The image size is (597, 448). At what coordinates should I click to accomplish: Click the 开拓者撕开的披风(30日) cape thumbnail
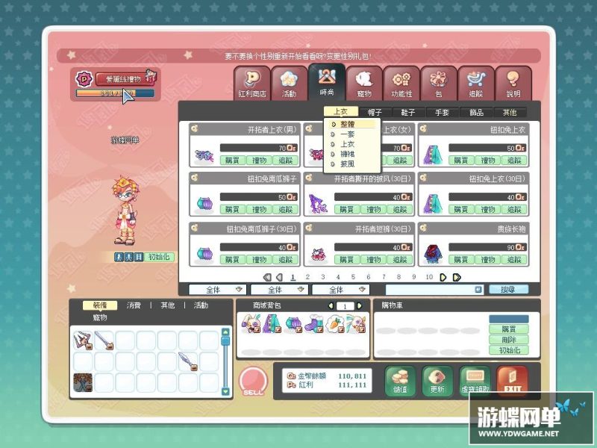tap(319, 204)
